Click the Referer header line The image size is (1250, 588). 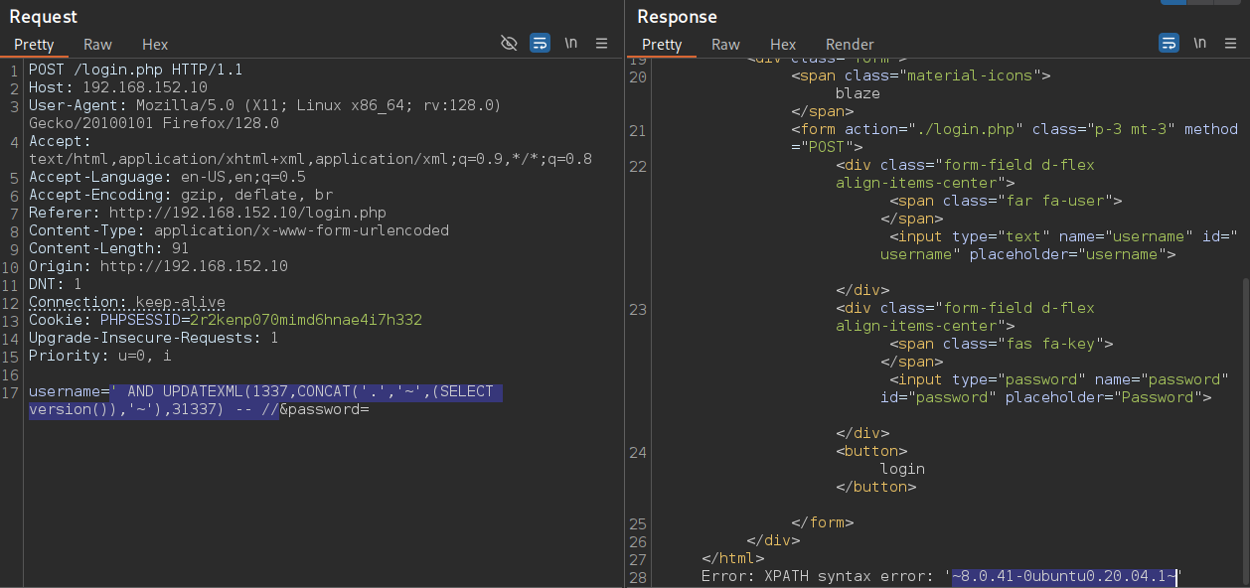pos(207,213)
